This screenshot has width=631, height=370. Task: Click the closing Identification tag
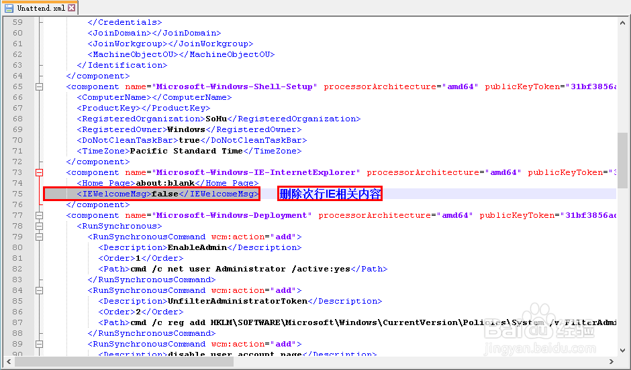click(x=122, y=65)
